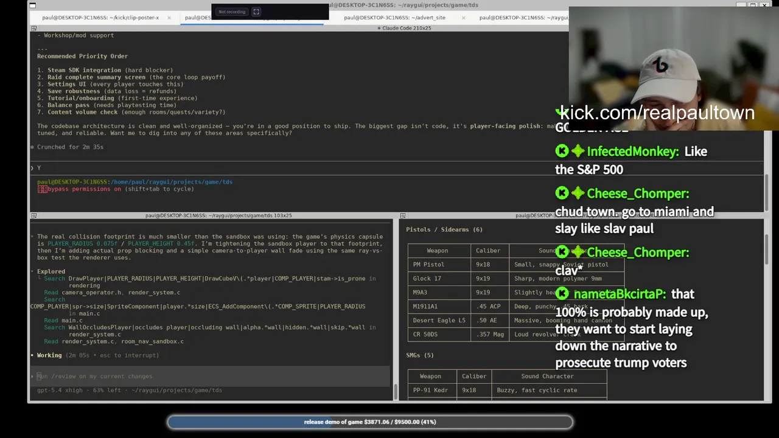Image resolution: width=779 pixels, height=438 pixels.
Task: Switch to the ~/advert_site tab
Action: [x=394, y=18]
